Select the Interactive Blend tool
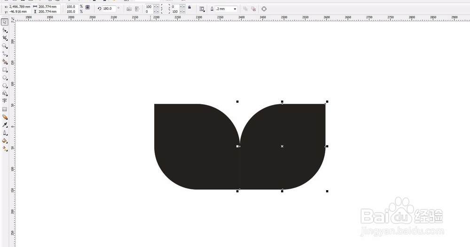Screen dimensions: 470x247 point(5,117)
